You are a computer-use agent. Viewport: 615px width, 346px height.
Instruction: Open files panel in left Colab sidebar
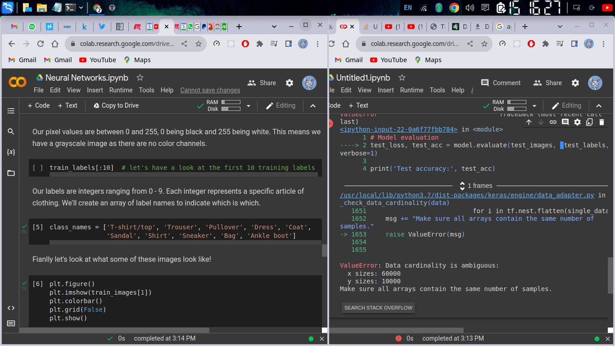pyautogui.click(x=11, y=173)
